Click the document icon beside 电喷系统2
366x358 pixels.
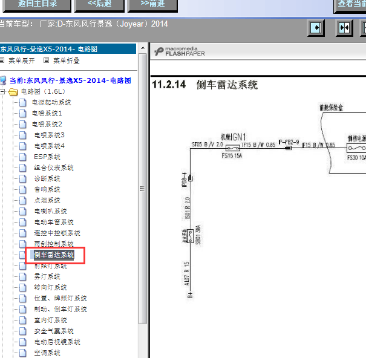[22, 124]
